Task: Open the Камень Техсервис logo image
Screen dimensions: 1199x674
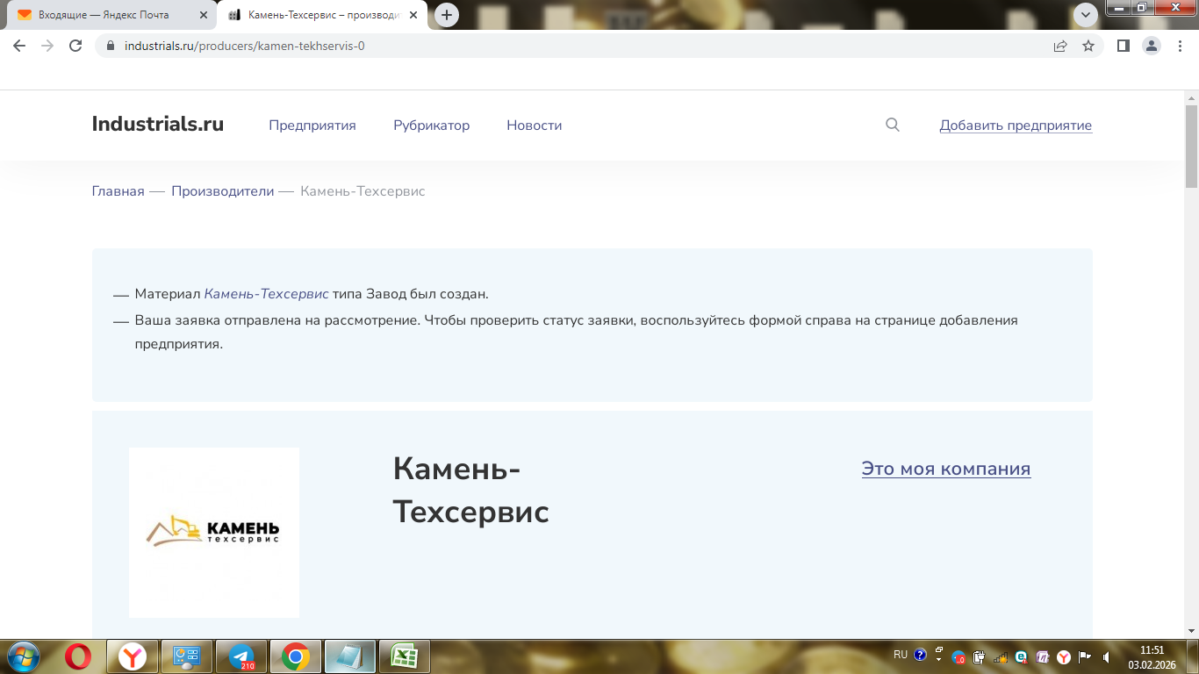Action: pyautogui.click(x=214, y=533)
